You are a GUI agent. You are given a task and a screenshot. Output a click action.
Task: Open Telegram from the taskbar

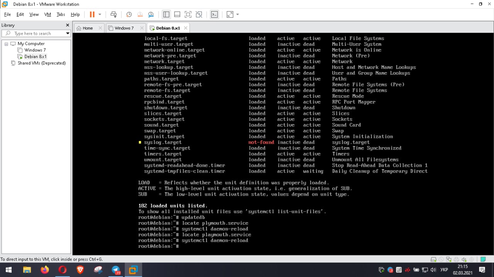(x=116, y=270)
